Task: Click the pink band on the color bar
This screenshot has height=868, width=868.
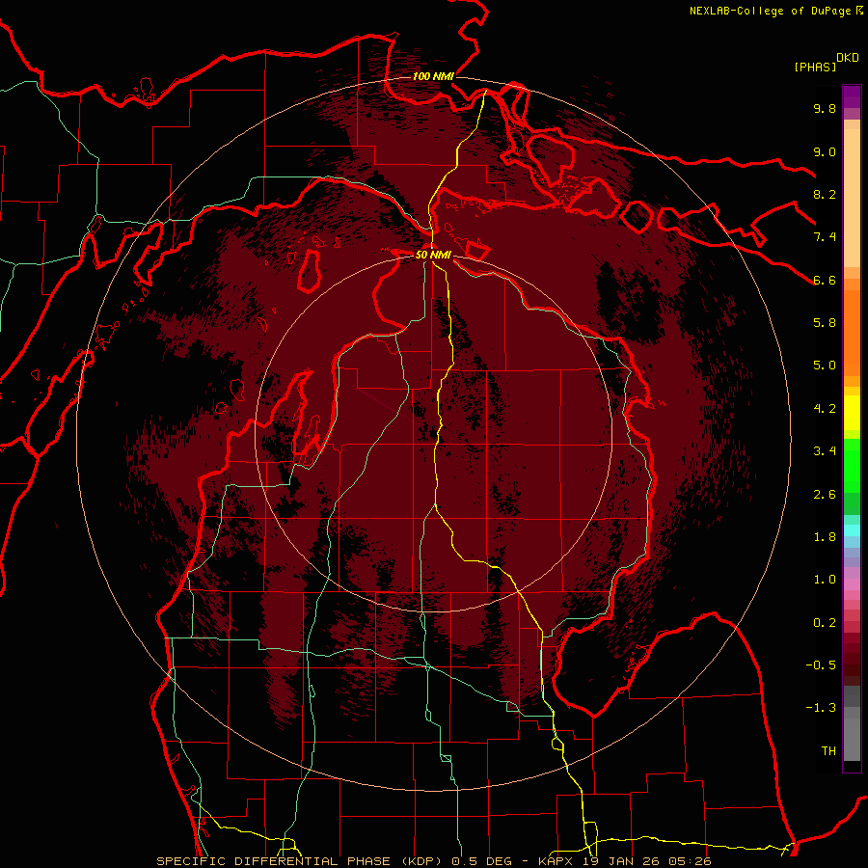Action: pos(852,584)
